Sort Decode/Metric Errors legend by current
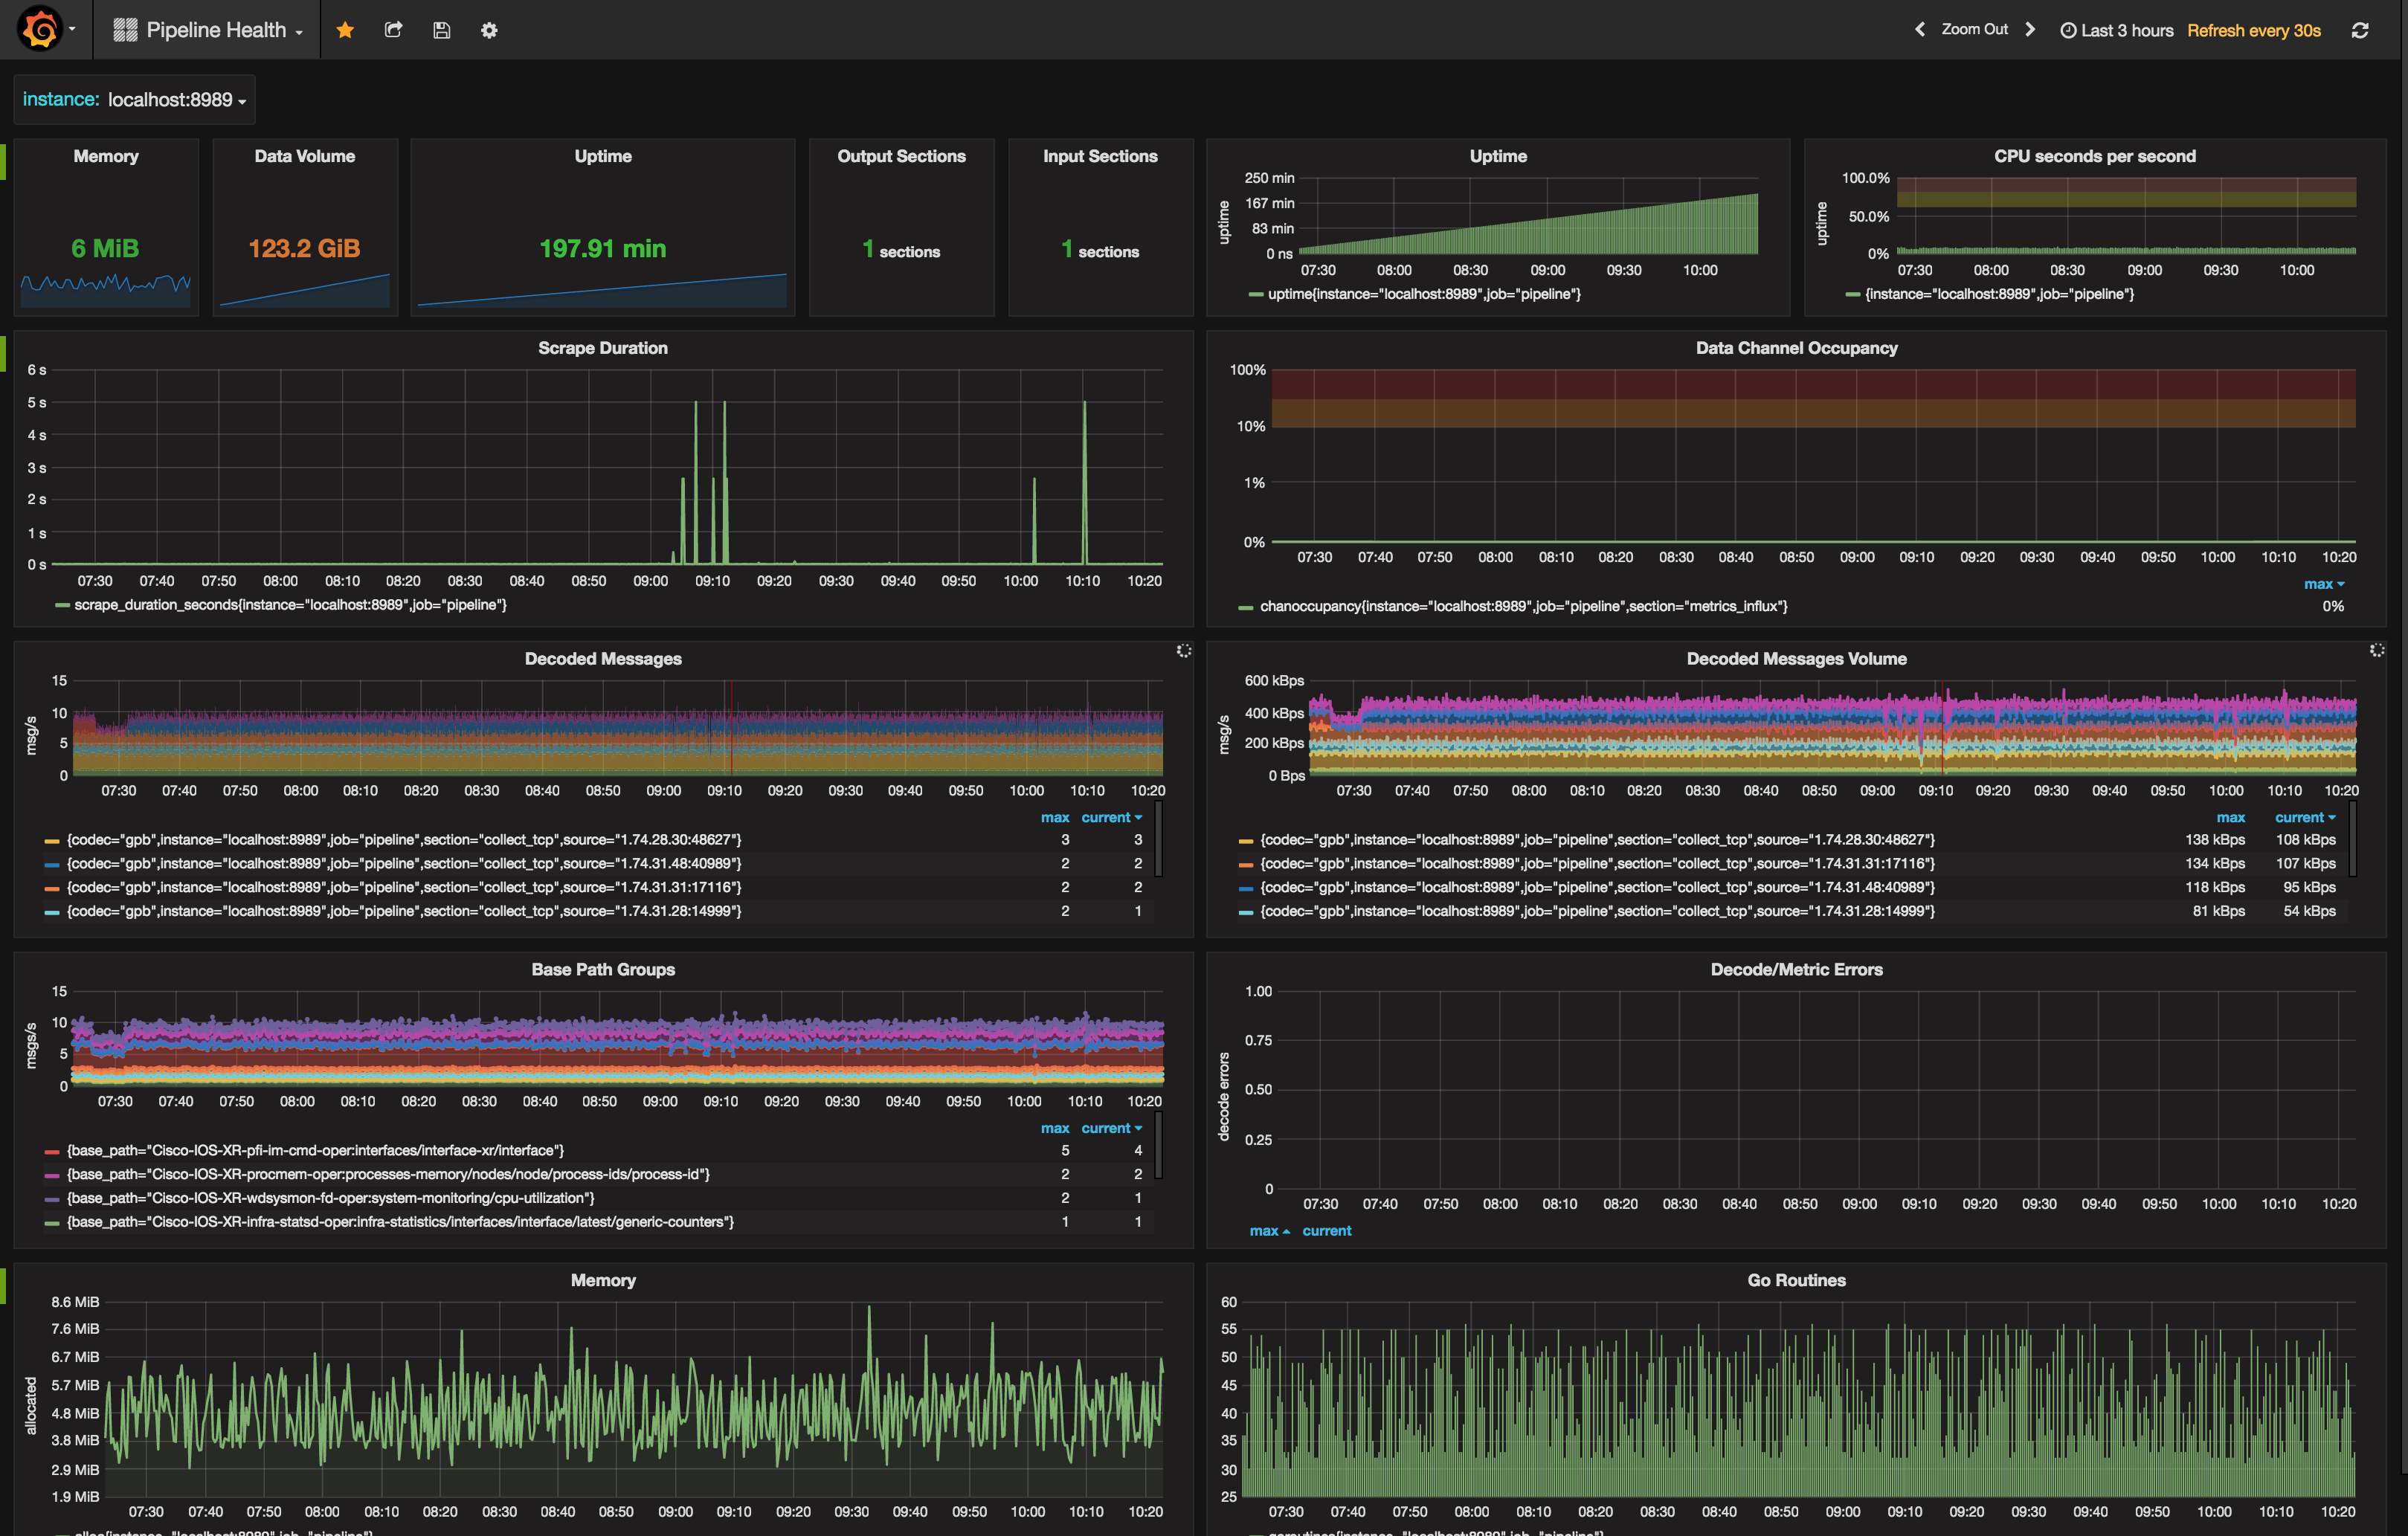Image resolution: width=2408 pixels, height=1536 pixels. click(1326, 1231)
